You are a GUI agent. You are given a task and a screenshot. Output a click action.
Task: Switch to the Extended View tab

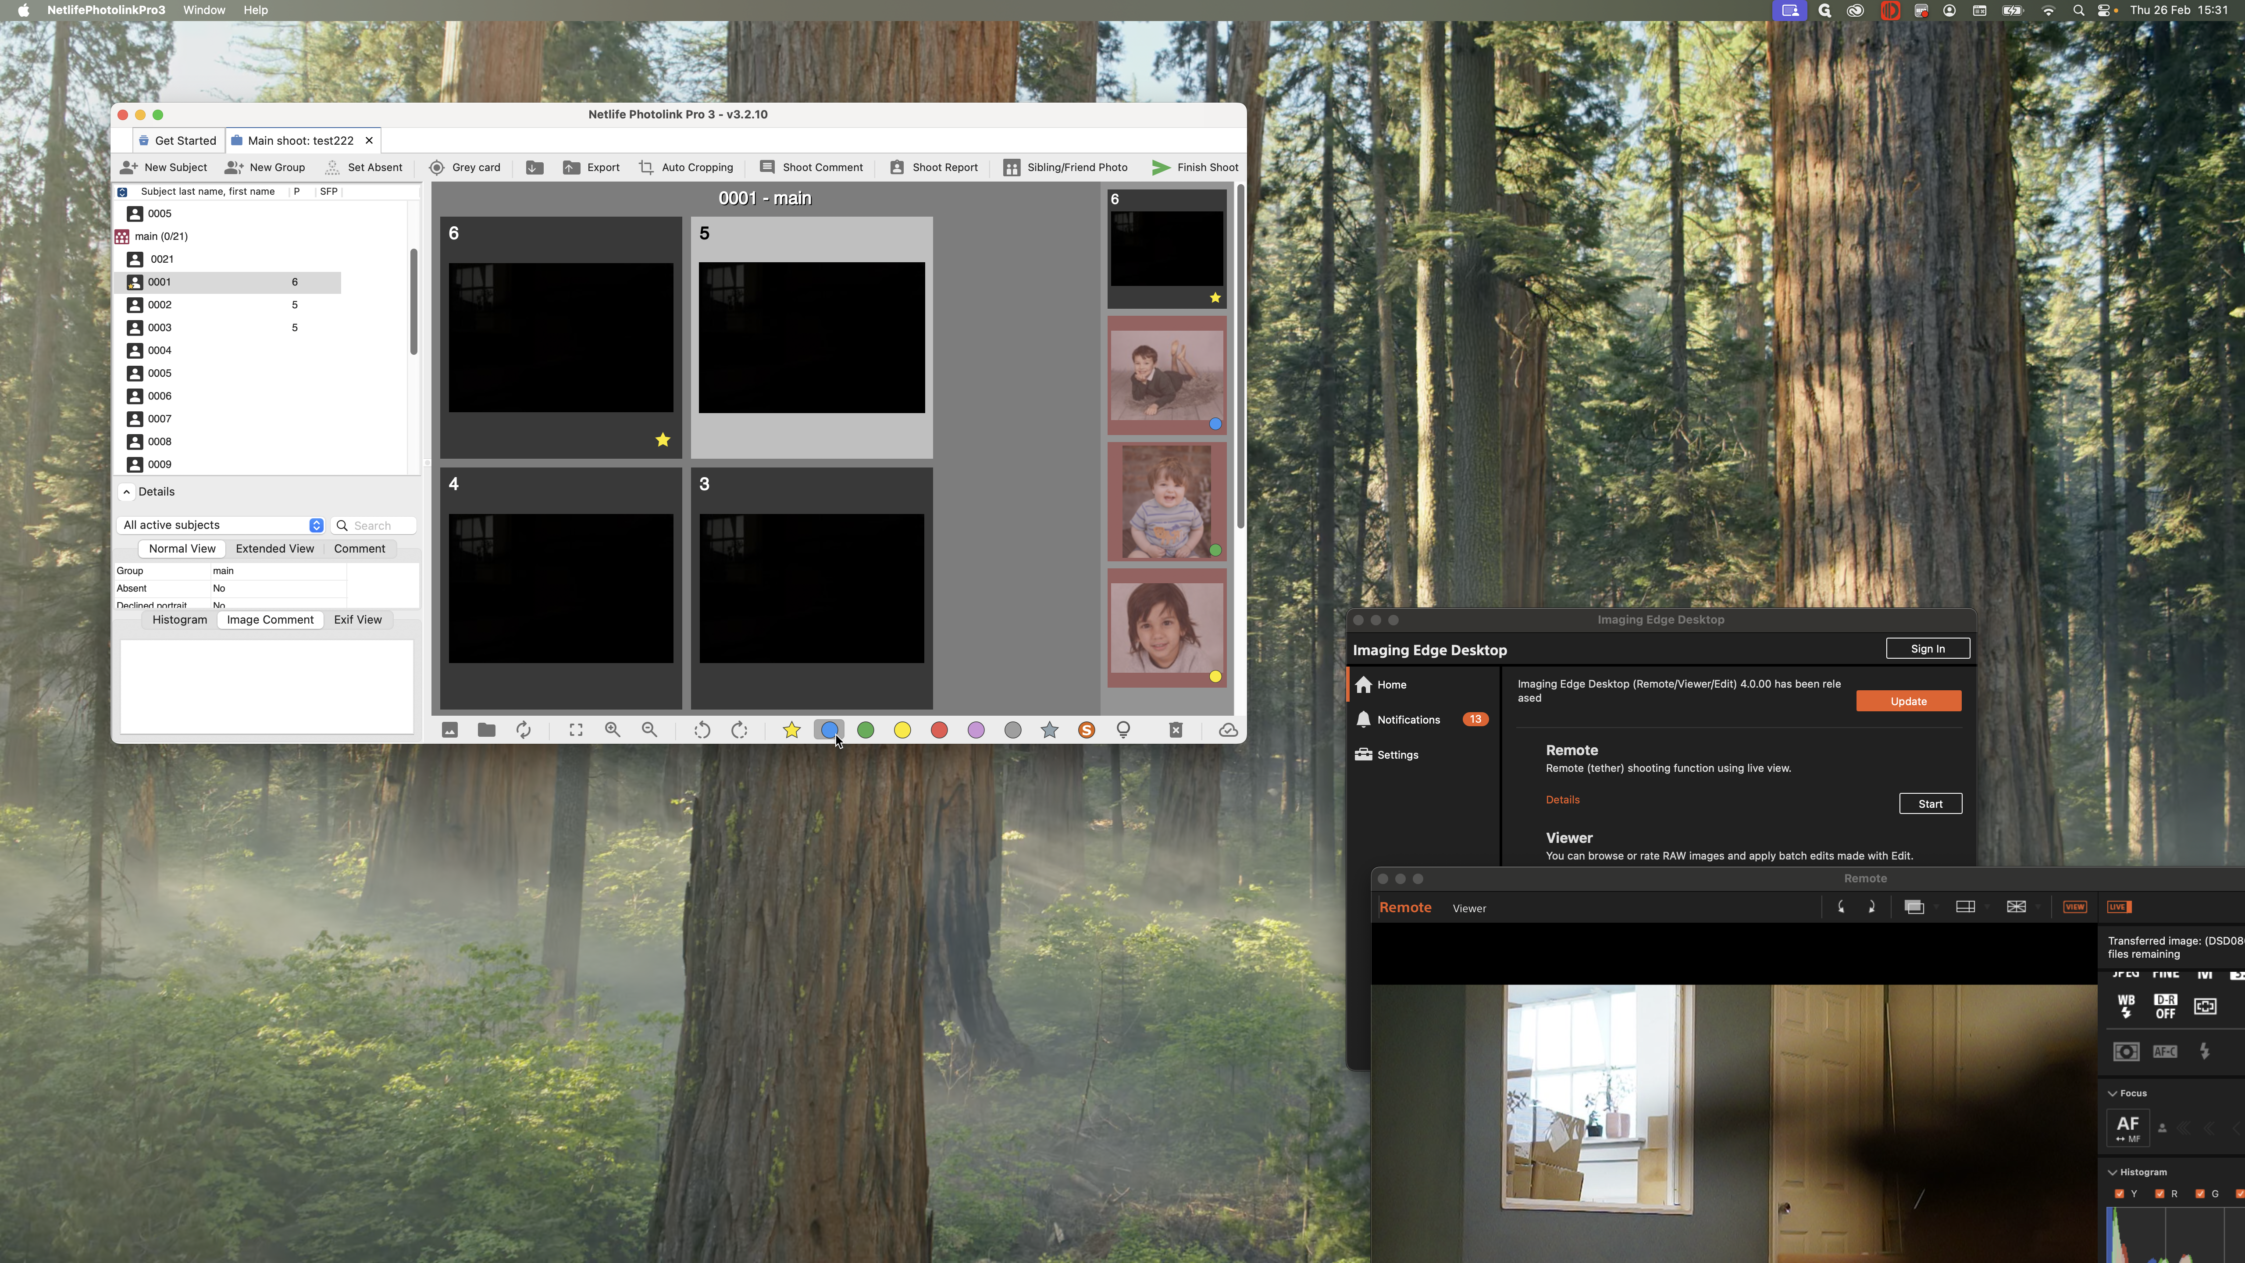[x=274, y=548]
